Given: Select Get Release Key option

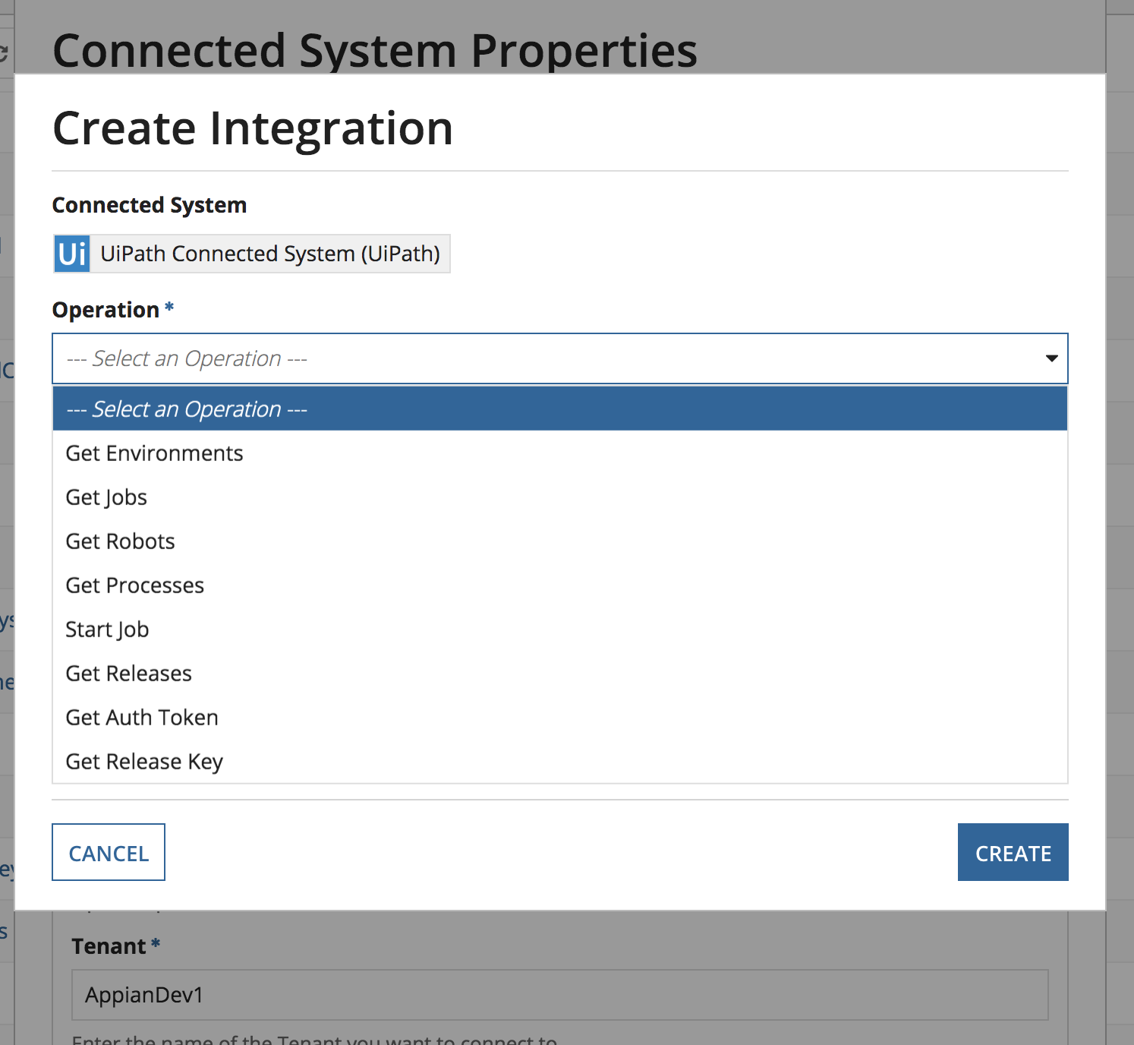Looking at the screenshot, I should pos(559,762).
